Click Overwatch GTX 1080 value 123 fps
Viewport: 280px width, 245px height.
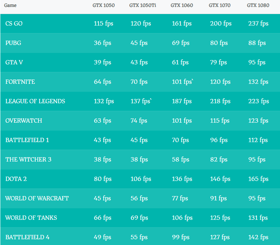[258, 121]
